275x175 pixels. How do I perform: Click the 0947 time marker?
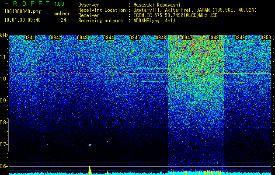coord(187,38)
